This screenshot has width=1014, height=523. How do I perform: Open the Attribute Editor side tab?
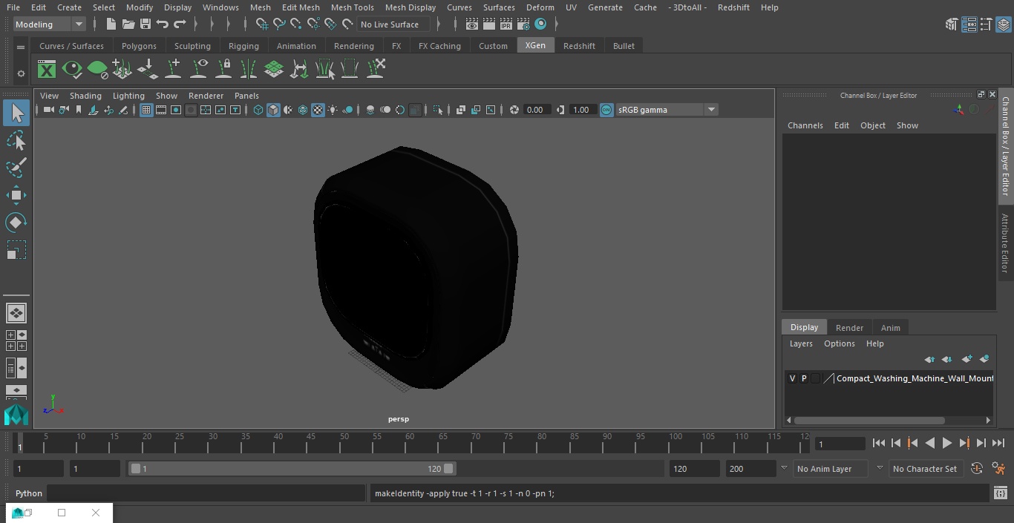tap(1004, 243)
